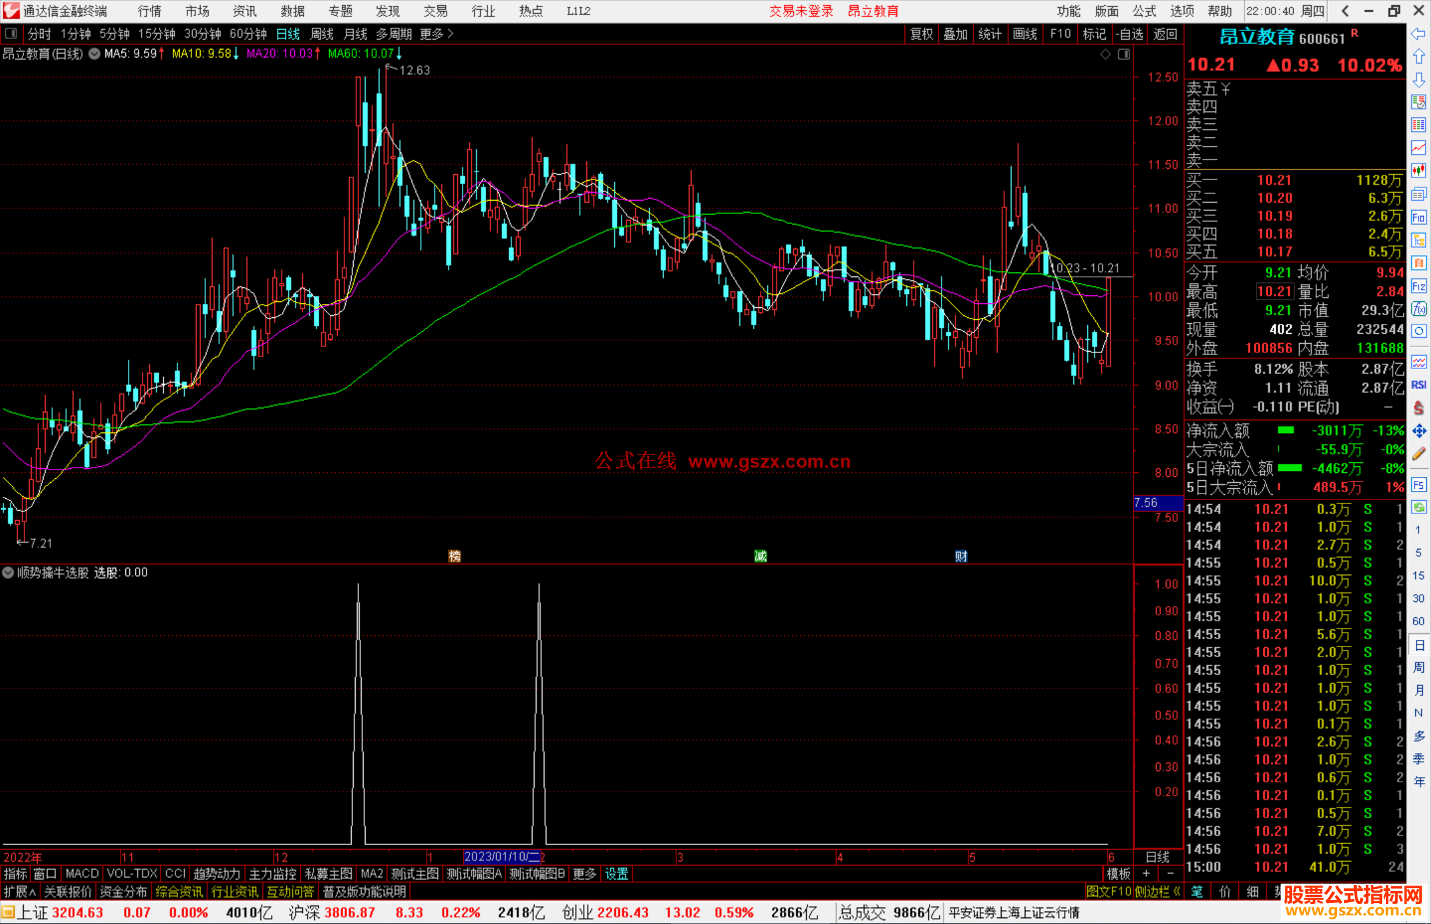Toggle the round button beside 昂立教育(日线) label
Image resolution: width=1431 pixels, height=924 pixels.
point(94,54)
